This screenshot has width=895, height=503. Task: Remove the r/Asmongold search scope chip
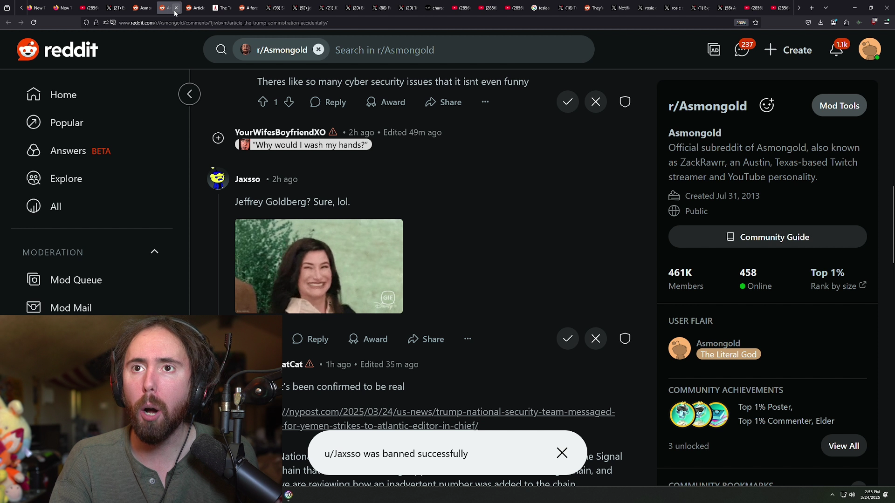[318, 49]
